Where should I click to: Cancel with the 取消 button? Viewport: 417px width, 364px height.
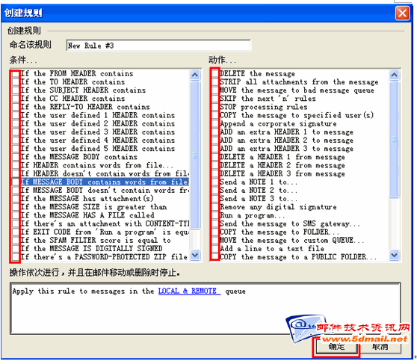380,347
